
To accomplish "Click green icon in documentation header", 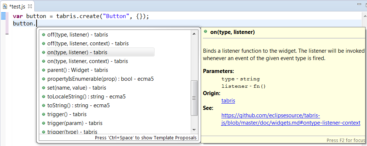I will [x=205, y=32].
